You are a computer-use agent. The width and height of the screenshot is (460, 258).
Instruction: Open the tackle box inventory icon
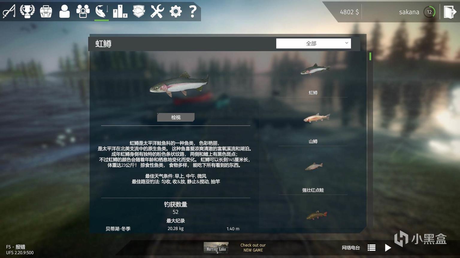click(46, 12)
